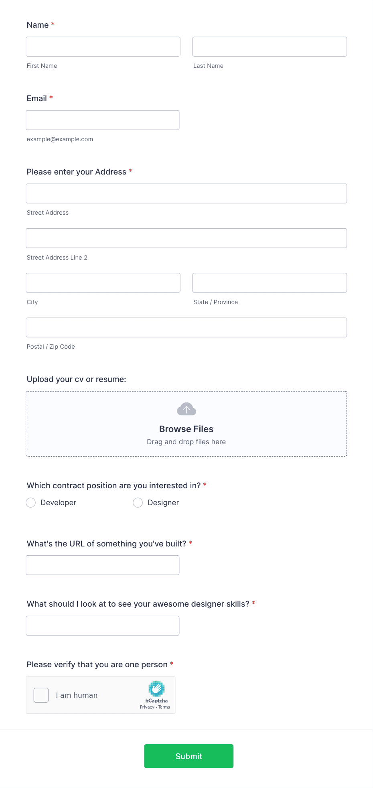
Task: Click the State / Province input field
Action: [x=269, y=282]
